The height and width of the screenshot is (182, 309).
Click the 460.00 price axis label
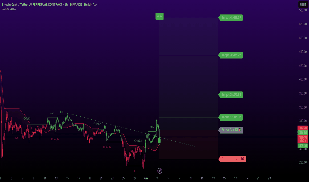coord(303,38)
